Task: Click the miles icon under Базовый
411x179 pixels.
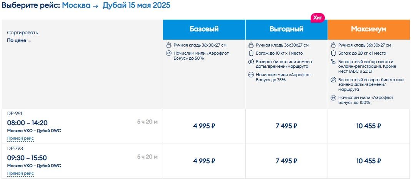Action: (169, 53)
